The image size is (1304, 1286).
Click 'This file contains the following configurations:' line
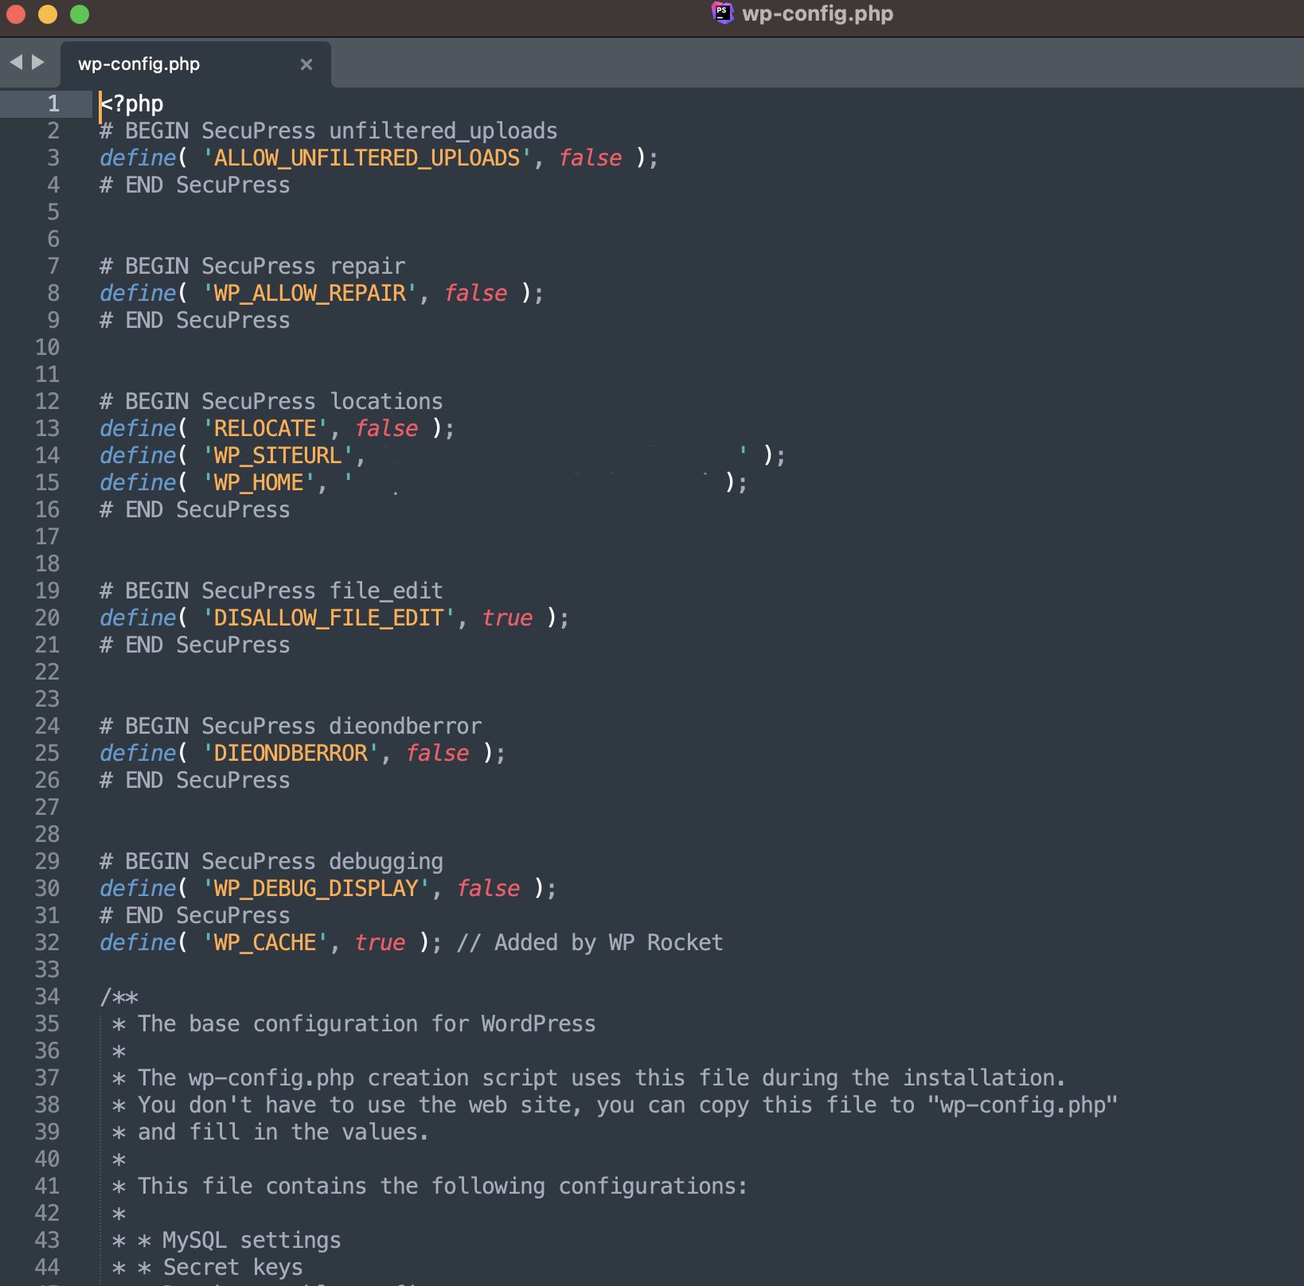443,1187
